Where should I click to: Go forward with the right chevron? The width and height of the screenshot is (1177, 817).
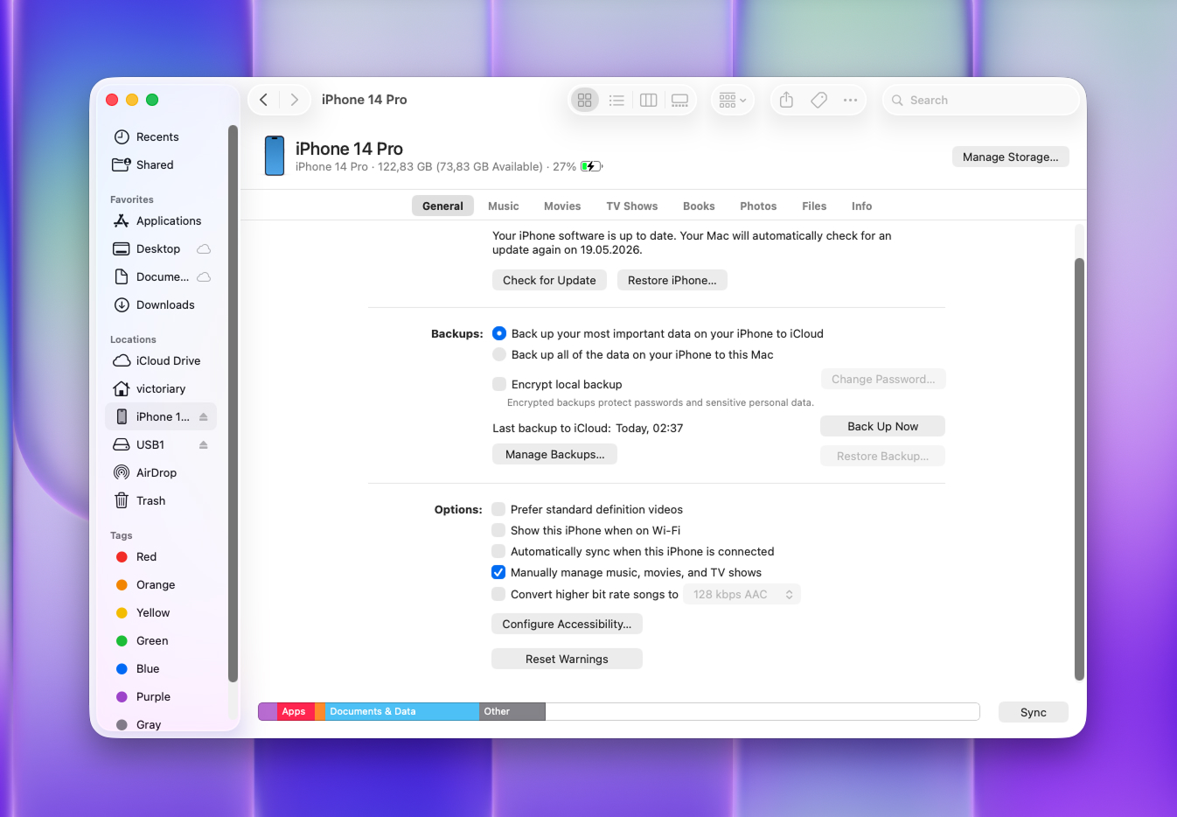[x=295, y=100]
